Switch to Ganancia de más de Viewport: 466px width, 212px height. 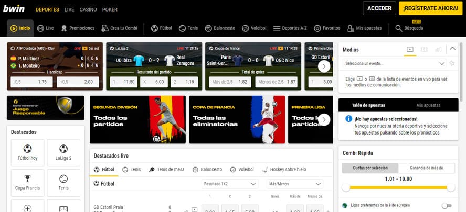(427, 168)
